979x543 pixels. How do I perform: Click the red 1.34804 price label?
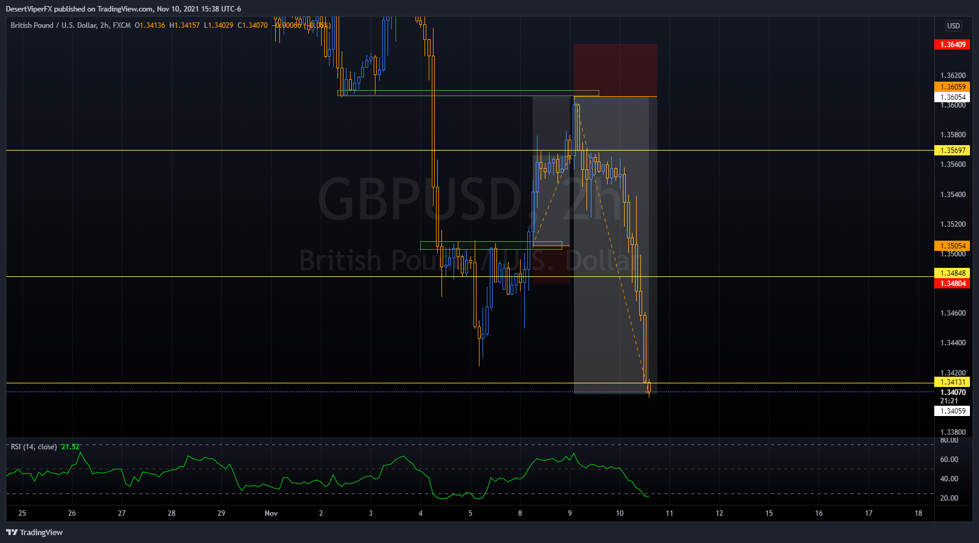(952, 284)
